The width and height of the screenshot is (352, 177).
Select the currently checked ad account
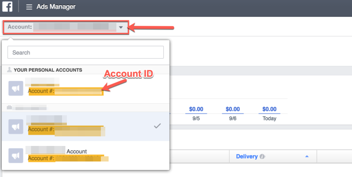coord(86,126)
